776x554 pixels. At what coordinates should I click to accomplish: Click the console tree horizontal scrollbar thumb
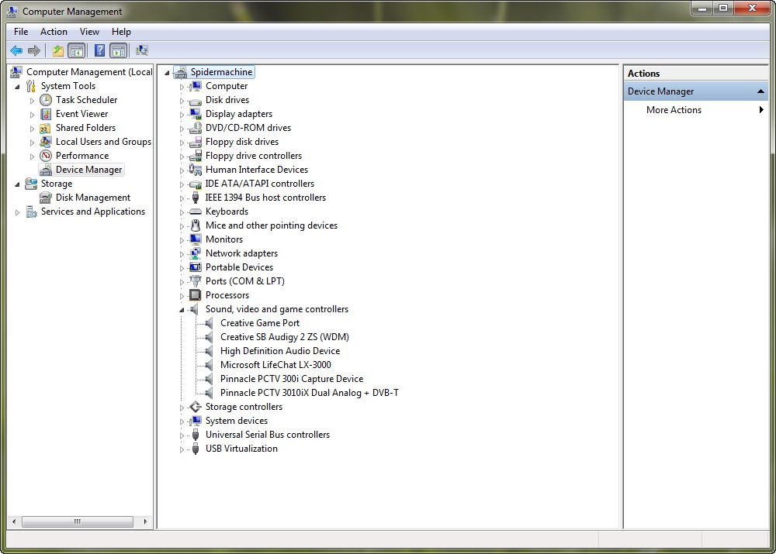pyautogui.click(x=77, y=521)
